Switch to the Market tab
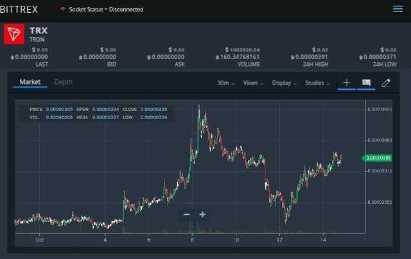The image size is (411, 259). pos(30,82)
